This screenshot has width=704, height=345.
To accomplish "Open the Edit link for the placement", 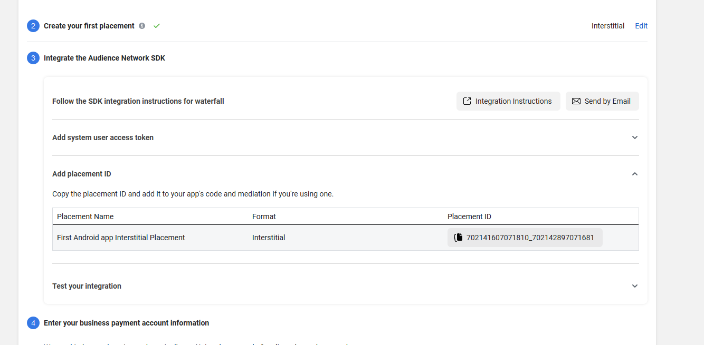I will pos(641,25).
